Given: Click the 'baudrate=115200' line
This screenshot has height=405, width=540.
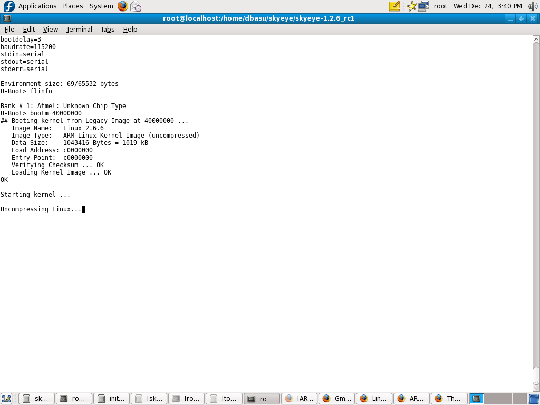Looking at the screenshot, I should point(28,47).
